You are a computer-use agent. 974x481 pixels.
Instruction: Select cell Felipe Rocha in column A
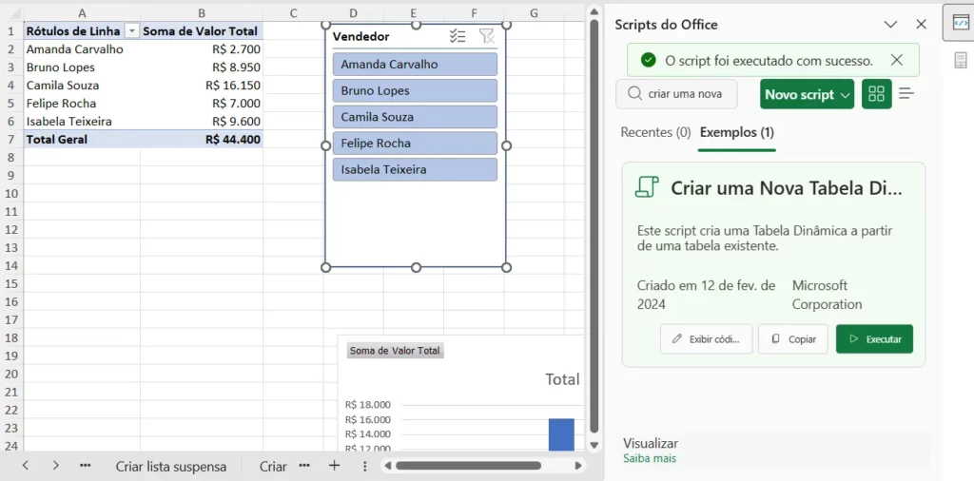pyautogui.click(x=82, y=103)
